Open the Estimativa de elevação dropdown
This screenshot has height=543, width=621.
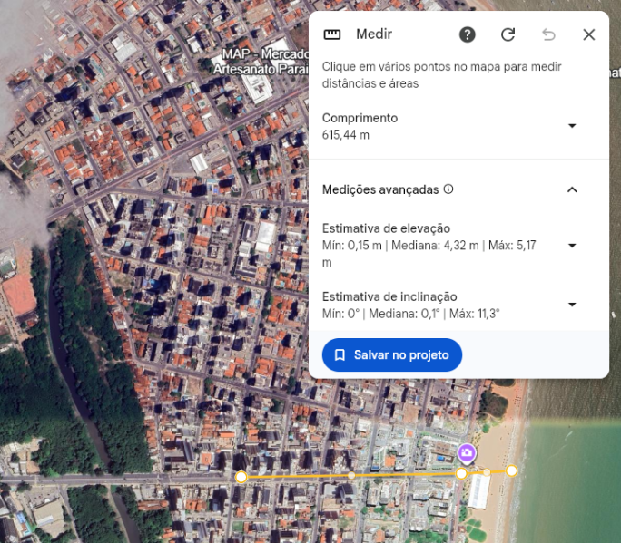pos(572,246)
